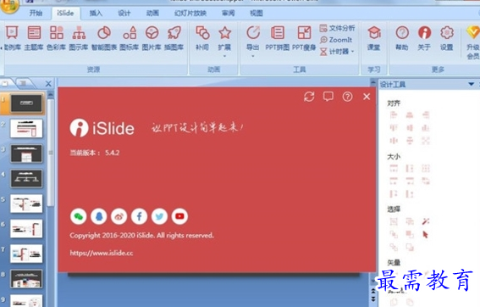
Task: Click the 补间 tween animation tool
Action: point(202,38)
